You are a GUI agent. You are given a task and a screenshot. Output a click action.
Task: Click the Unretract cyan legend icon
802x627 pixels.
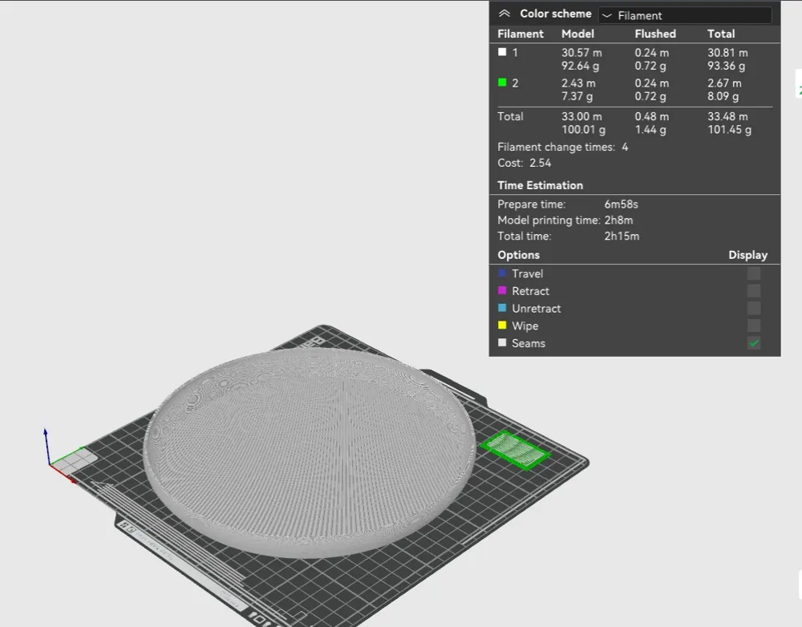[503, 309]
